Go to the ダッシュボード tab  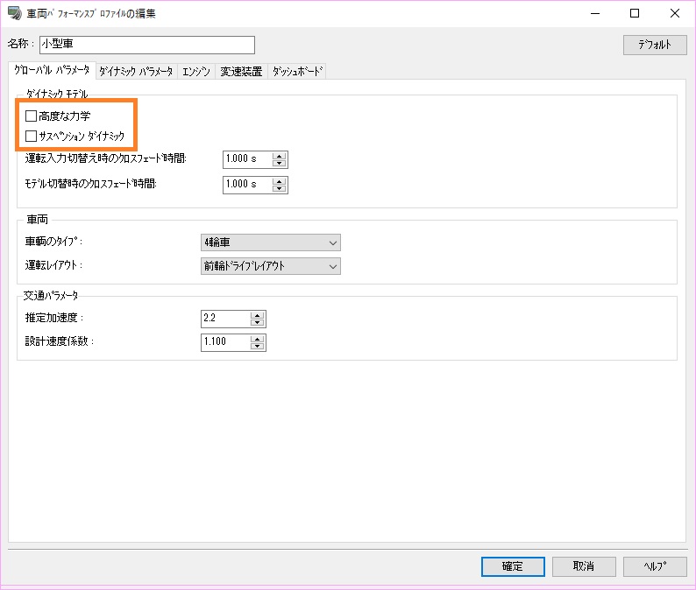[297, 72]
